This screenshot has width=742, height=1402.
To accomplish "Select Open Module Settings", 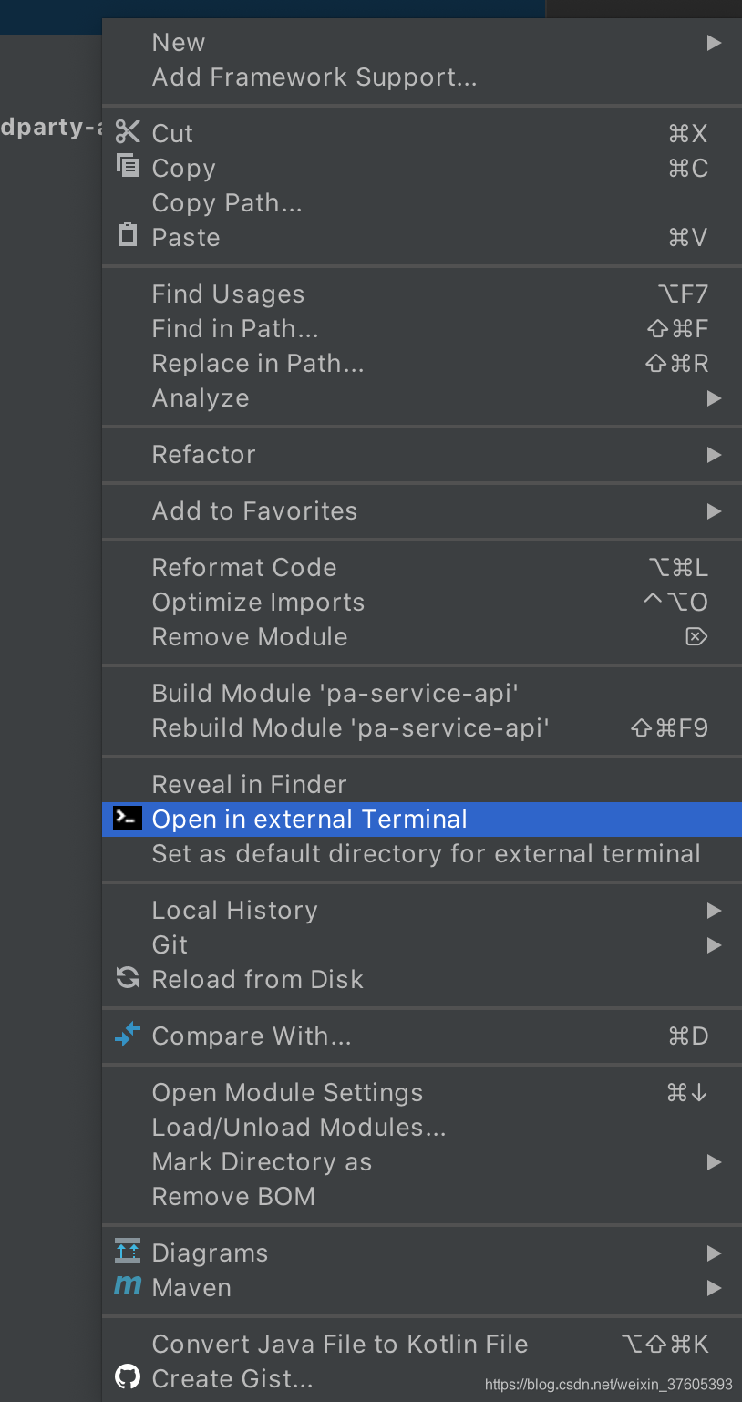I will (287, 1093).
